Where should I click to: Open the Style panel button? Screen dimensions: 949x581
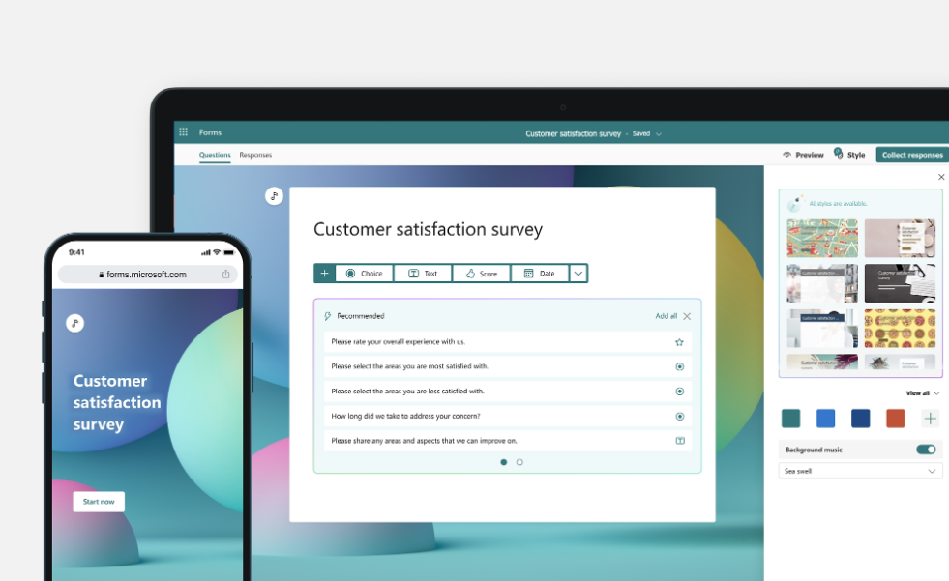point(849,154)
